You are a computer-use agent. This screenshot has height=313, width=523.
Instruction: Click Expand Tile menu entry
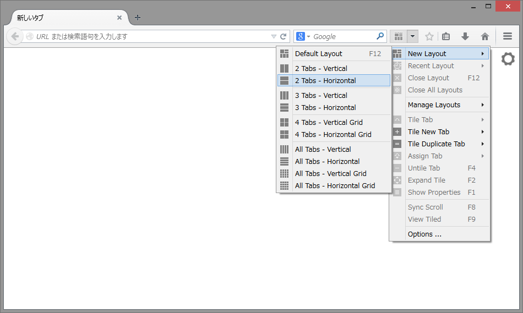(x=440, y=180)
